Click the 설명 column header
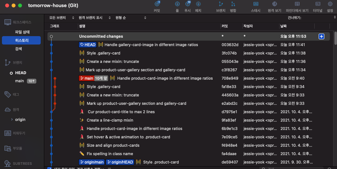 click(82, 26)
